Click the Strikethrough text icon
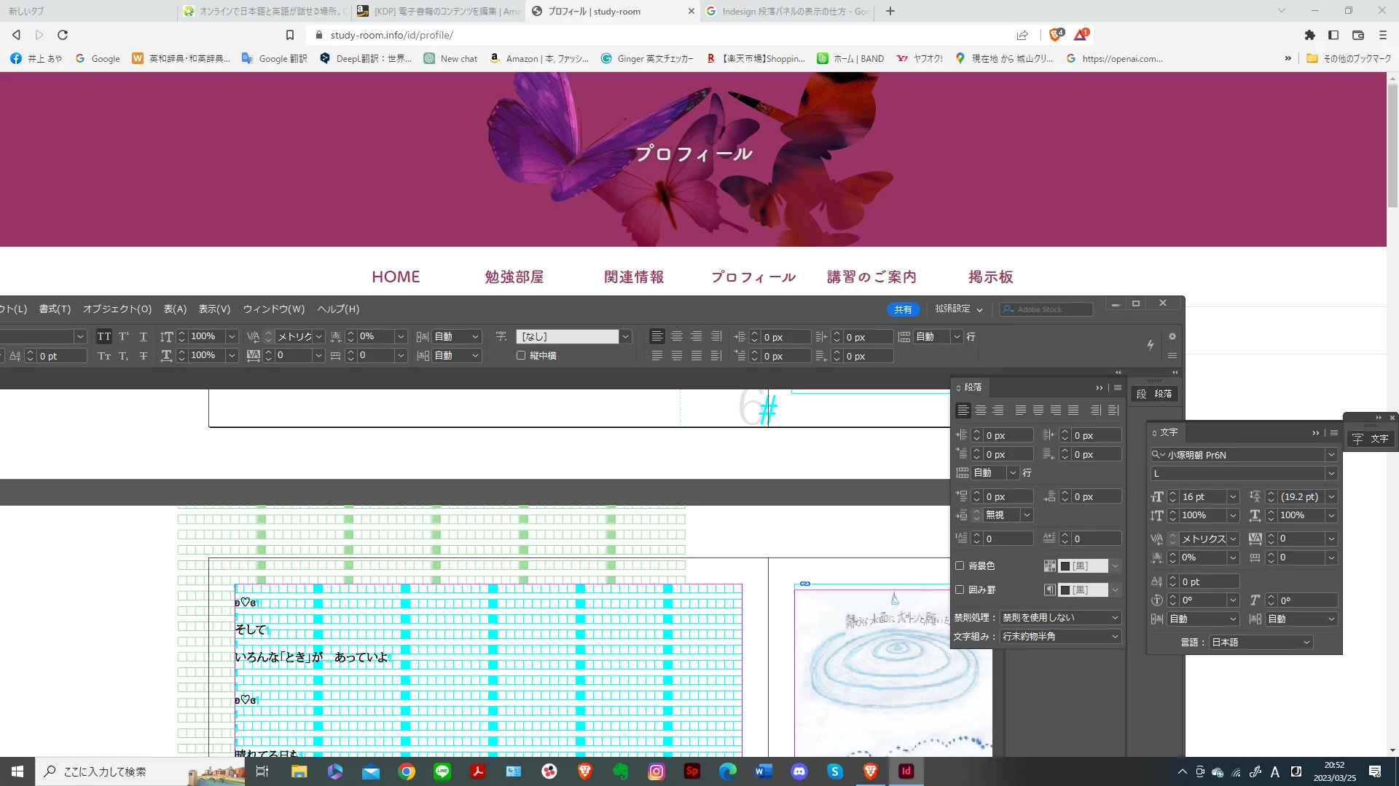 point(144,356)
